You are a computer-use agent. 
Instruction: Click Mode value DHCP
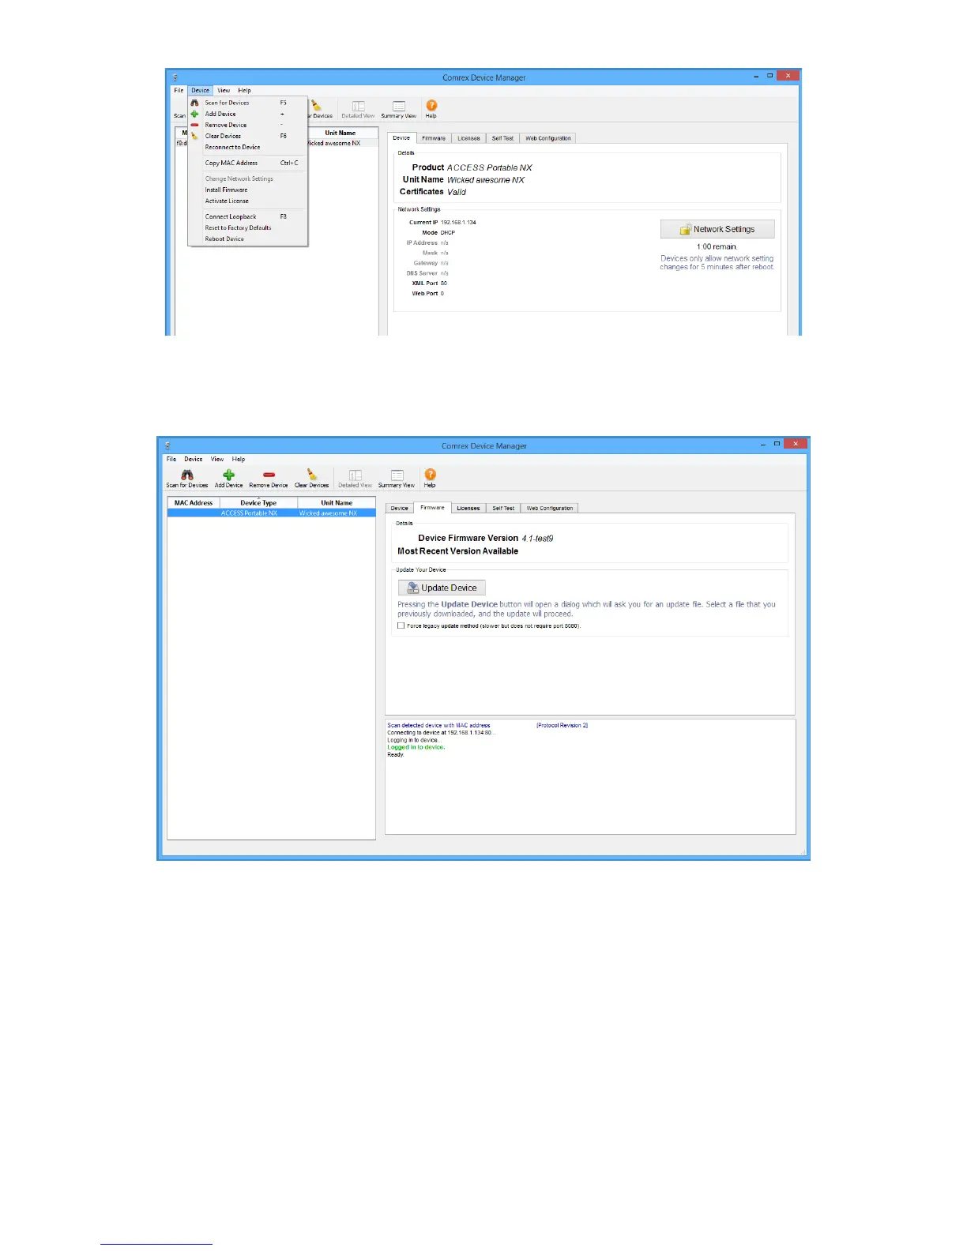[x=448, y=233]
